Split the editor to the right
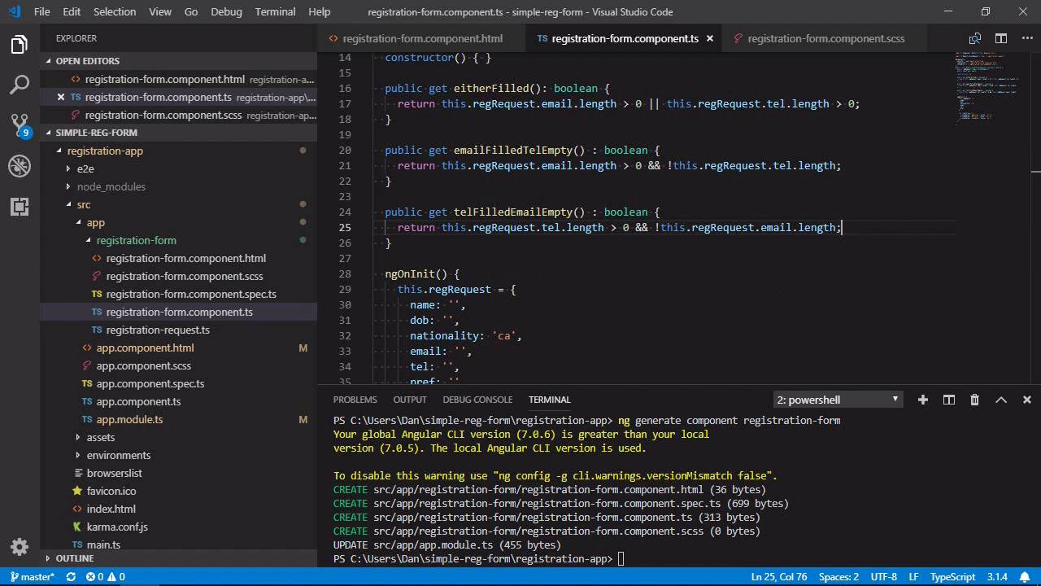Viewport: 1041px width, 586px height. tap(1001, 38)
